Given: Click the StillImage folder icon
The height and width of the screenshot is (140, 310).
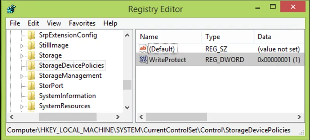Looking at the screenshot, I should pyautogui.click(x=31, y=45).
